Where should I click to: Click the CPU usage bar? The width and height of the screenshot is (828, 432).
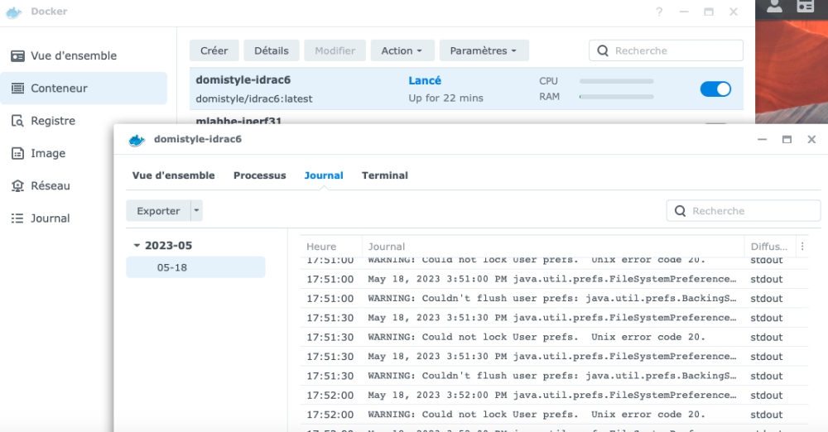(616, 81)
